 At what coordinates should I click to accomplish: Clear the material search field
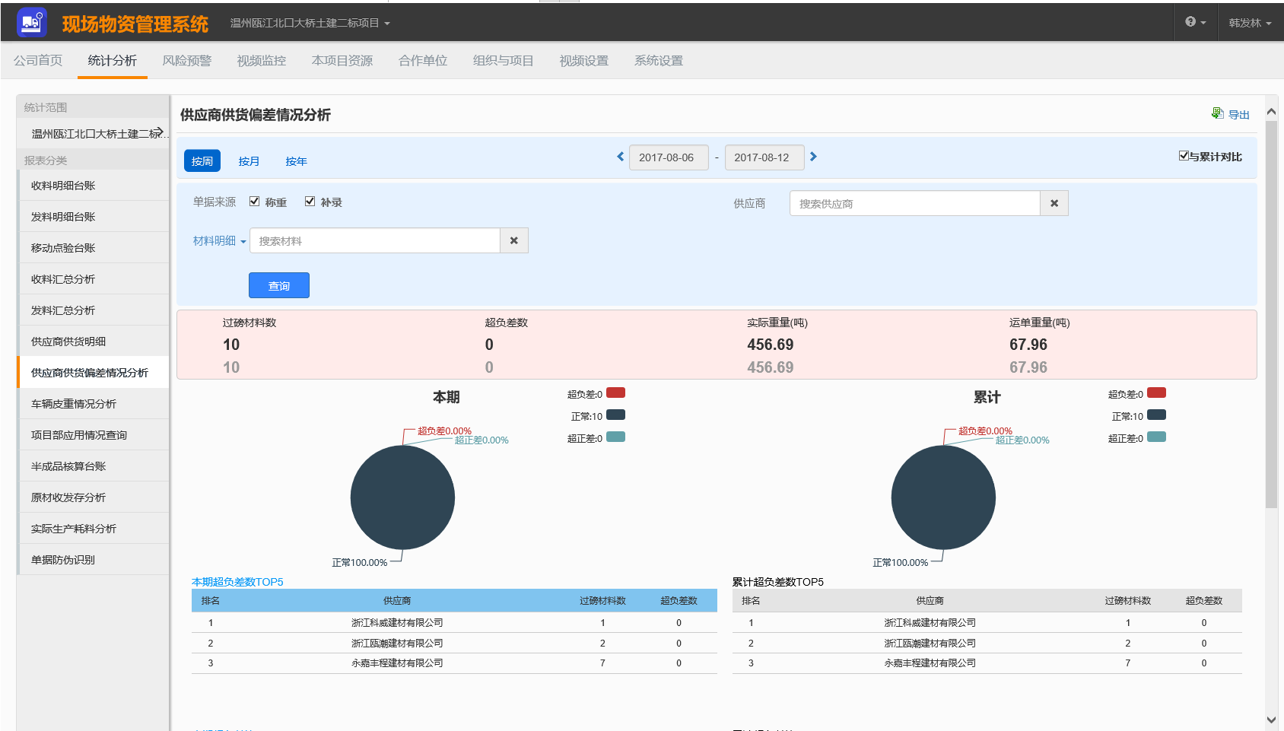click(513, 241)
